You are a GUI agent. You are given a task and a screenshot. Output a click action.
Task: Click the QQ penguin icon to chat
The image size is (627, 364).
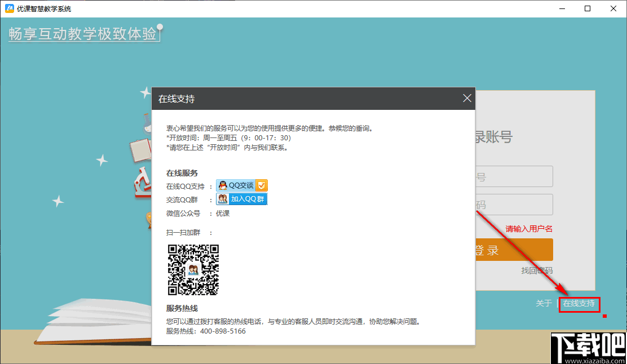pos(222,185)
